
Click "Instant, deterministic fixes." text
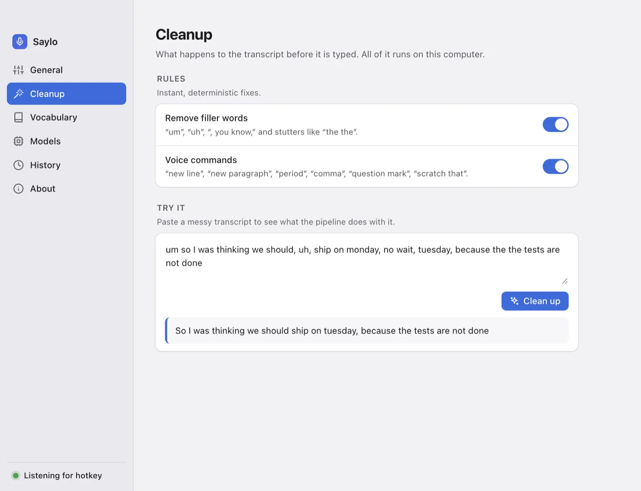click(209, 93)
